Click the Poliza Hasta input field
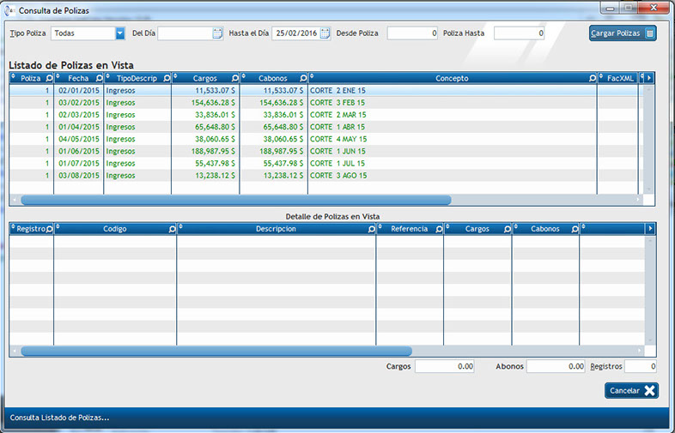This screenshot has height=433, width=675. 519,33
